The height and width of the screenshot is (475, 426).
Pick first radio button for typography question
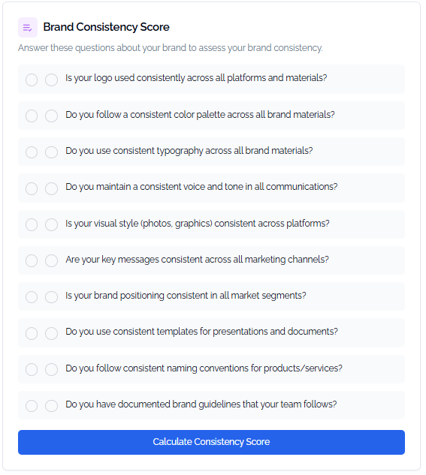32,152
